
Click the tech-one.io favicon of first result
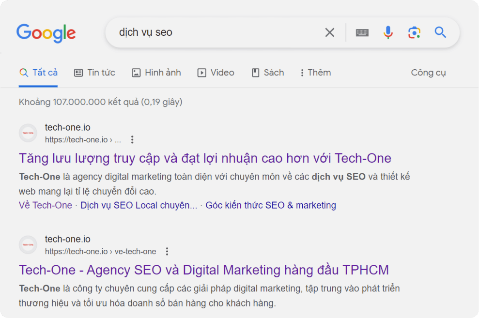pyautogui.click(x=28, y=133)
